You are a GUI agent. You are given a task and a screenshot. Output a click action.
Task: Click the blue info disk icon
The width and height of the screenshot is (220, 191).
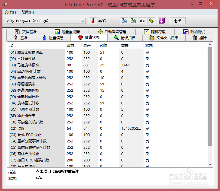(44, 38)
